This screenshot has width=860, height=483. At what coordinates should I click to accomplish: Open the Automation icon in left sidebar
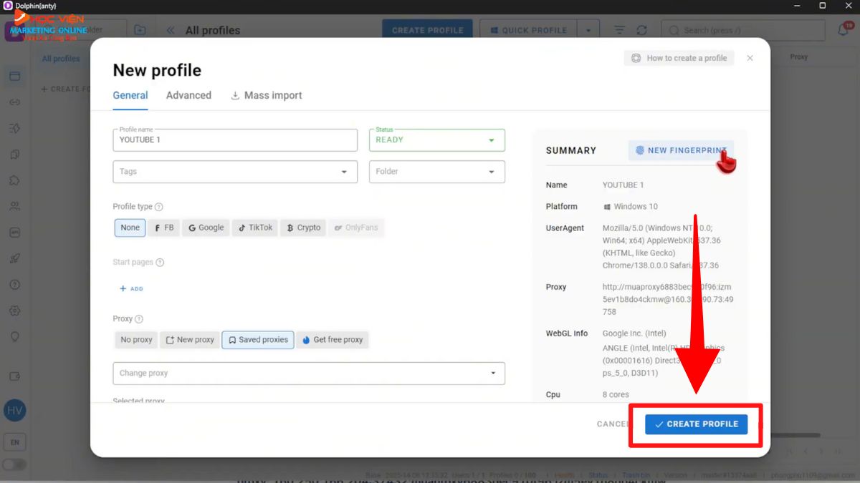tap(14, 129)
